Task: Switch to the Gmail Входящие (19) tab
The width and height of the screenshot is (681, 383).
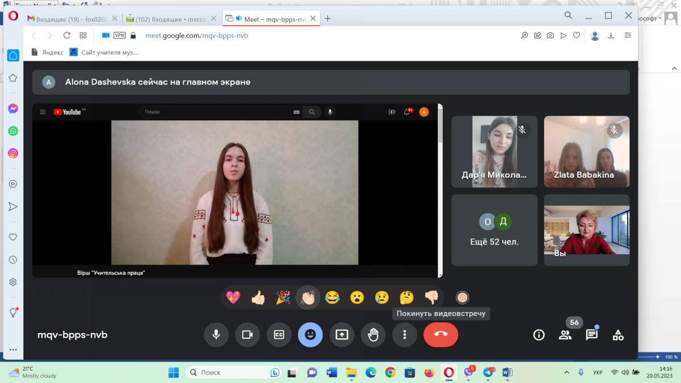Action: [62, 19]
